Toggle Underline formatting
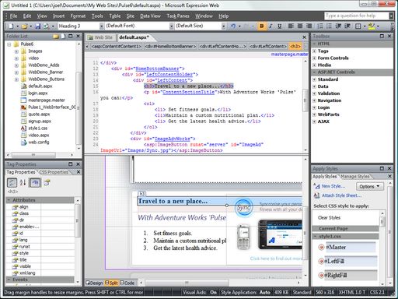 click(x=279, y=26)
